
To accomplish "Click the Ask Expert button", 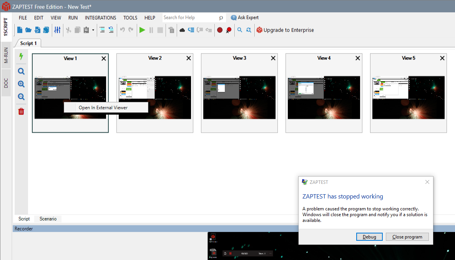I will (x=245, y=17).
